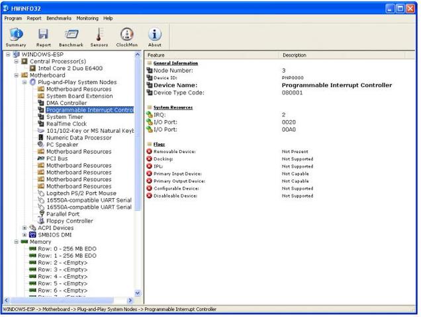
Task: Expand the ACPI Devices node
Action: (24, 228)
